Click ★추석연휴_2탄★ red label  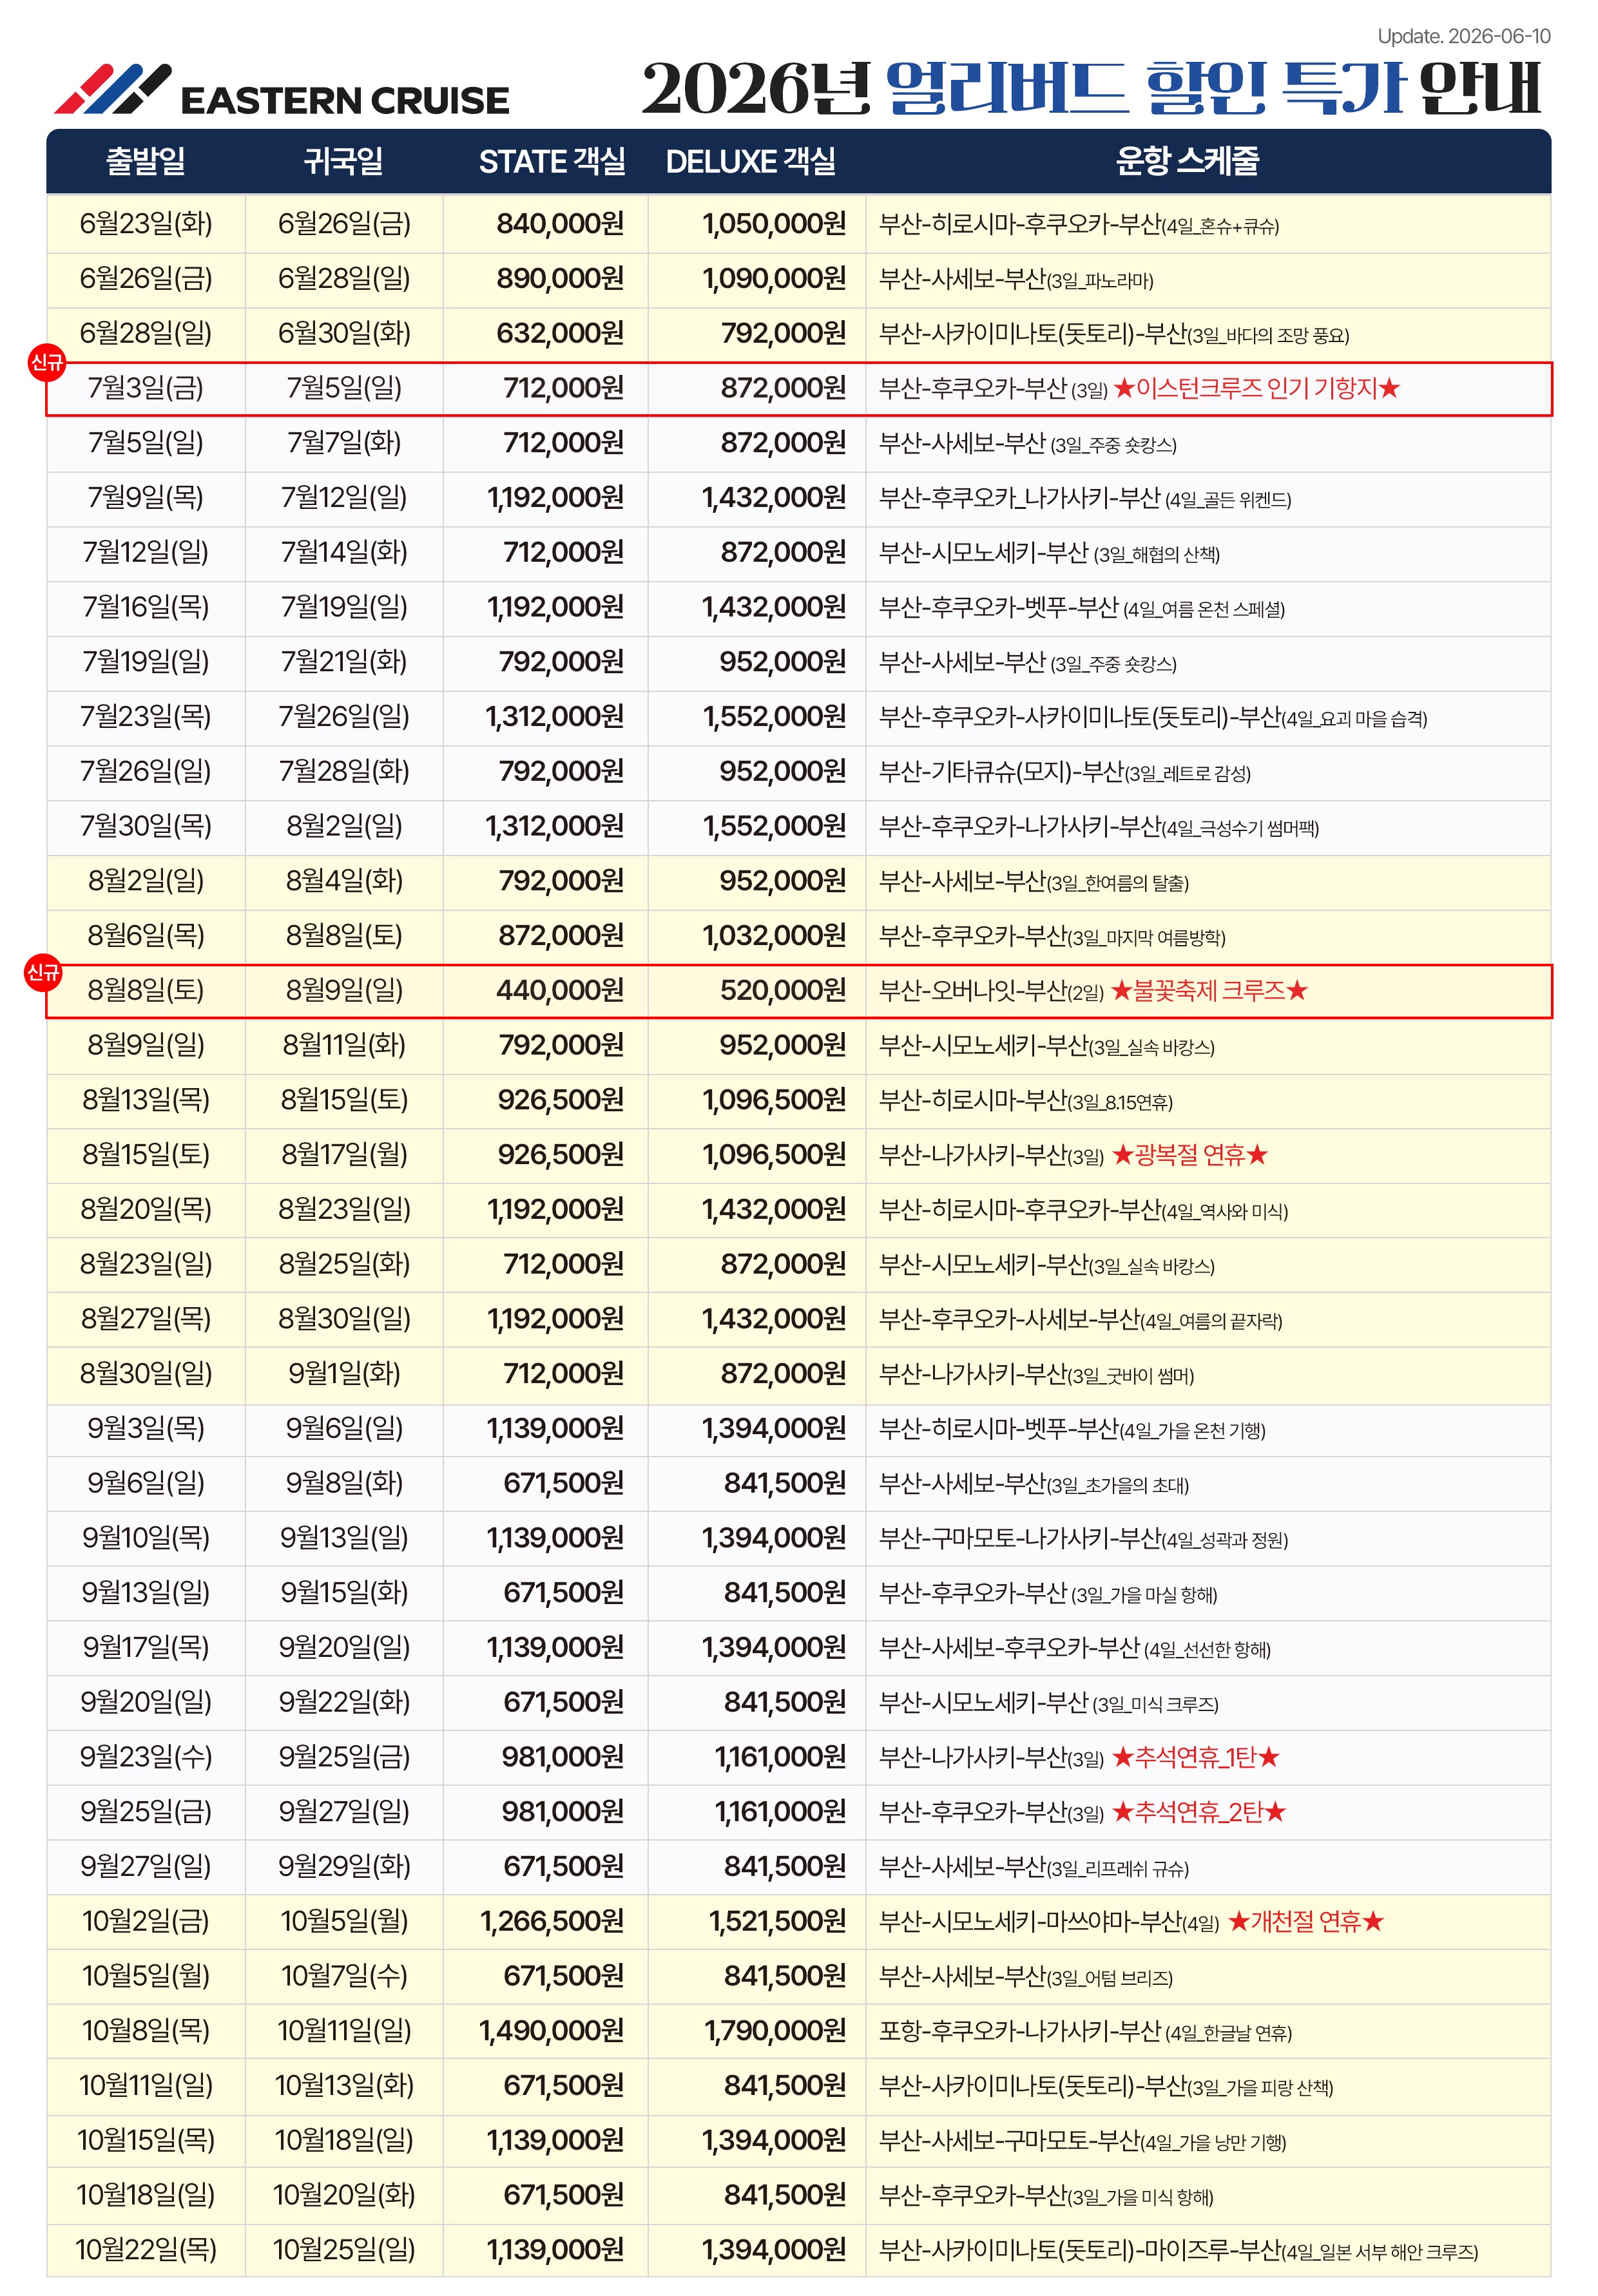[1199, 1812]
